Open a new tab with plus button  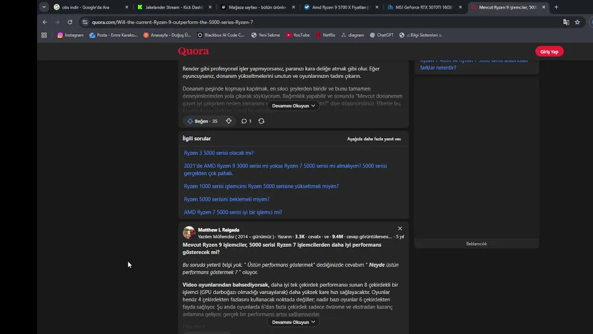556,7
